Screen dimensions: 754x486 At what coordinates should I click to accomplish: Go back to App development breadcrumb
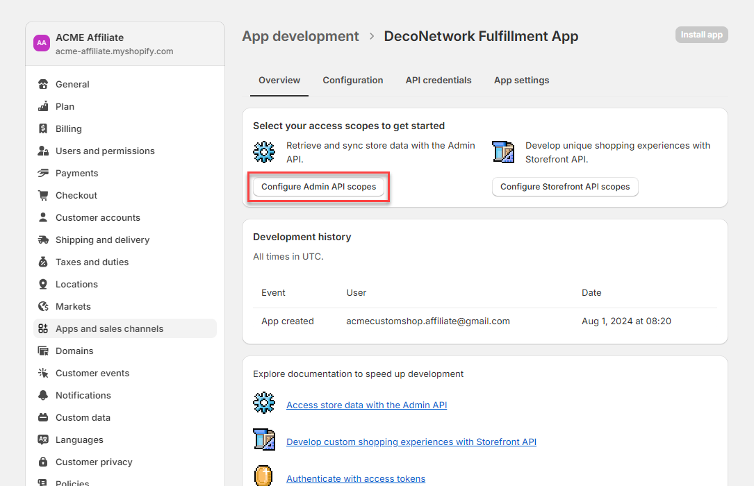(300, 36)
